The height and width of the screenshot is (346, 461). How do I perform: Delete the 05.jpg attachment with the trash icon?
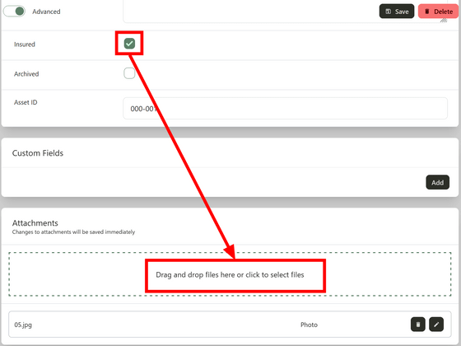(x=418, y=325)
